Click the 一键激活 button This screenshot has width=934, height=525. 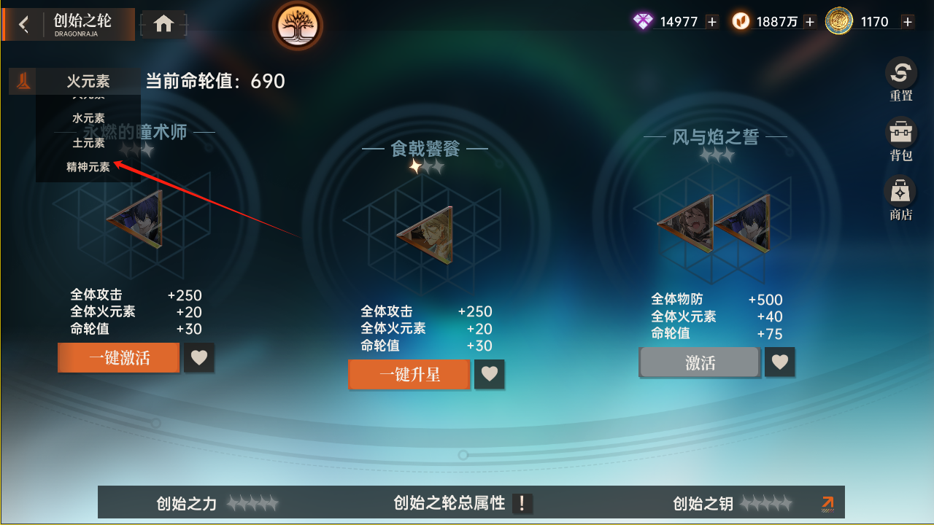tap(118, 358)
